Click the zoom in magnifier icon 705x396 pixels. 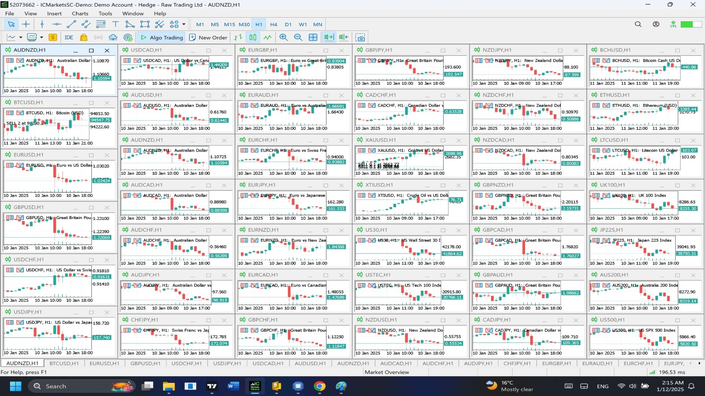tap(283, 37)
